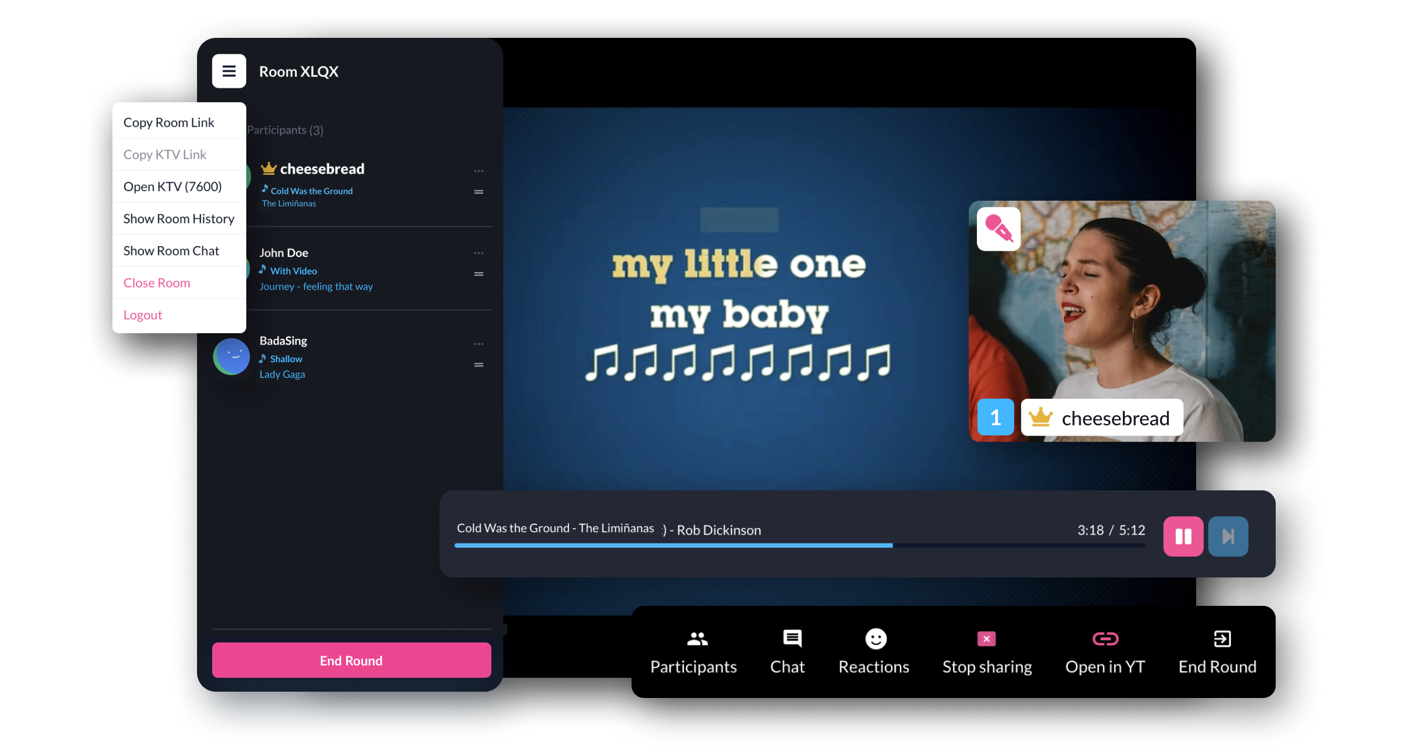The height and width of the screenshot is (751, 1402).
Task: Click the song title Cold Was the Ground in list
Action: 311,191
